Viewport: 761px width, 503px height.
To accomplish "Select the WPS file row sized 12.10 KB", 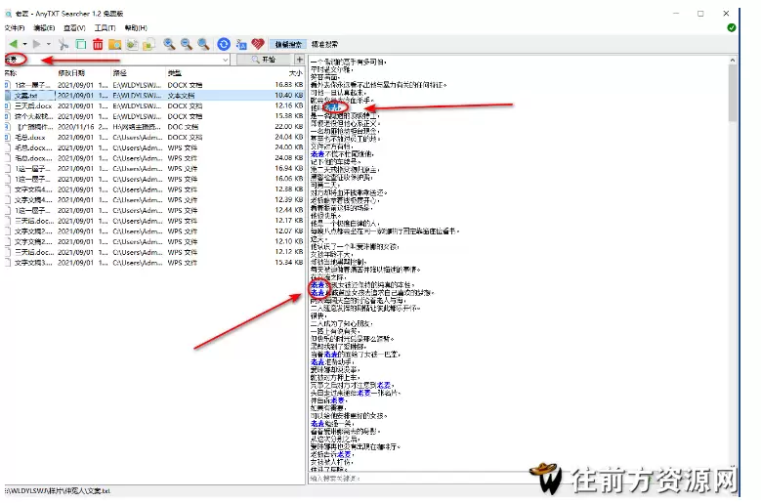I will click(154, 241).
